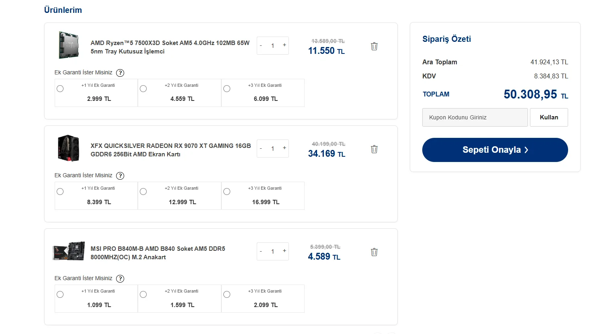Show extra warranty info for XFX graphics card
Image resolution: width=591 pixels, height=334 pixels.
(120, 176)
